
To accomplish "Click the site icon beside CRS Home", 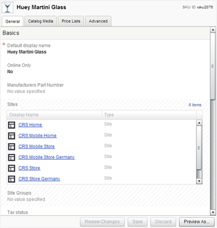I will 12,125.
